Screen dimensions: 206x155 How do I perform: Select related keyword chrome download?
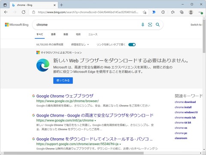tap(185, 102)
